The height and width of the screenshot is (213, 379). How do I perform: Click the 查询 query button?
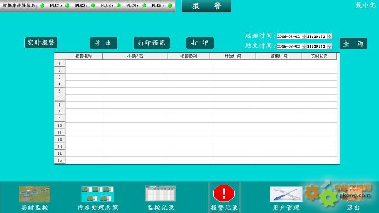point(353,43)
